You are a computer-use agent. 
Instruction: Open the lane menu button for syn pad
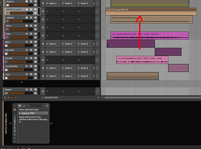click(x=35, y=62)
